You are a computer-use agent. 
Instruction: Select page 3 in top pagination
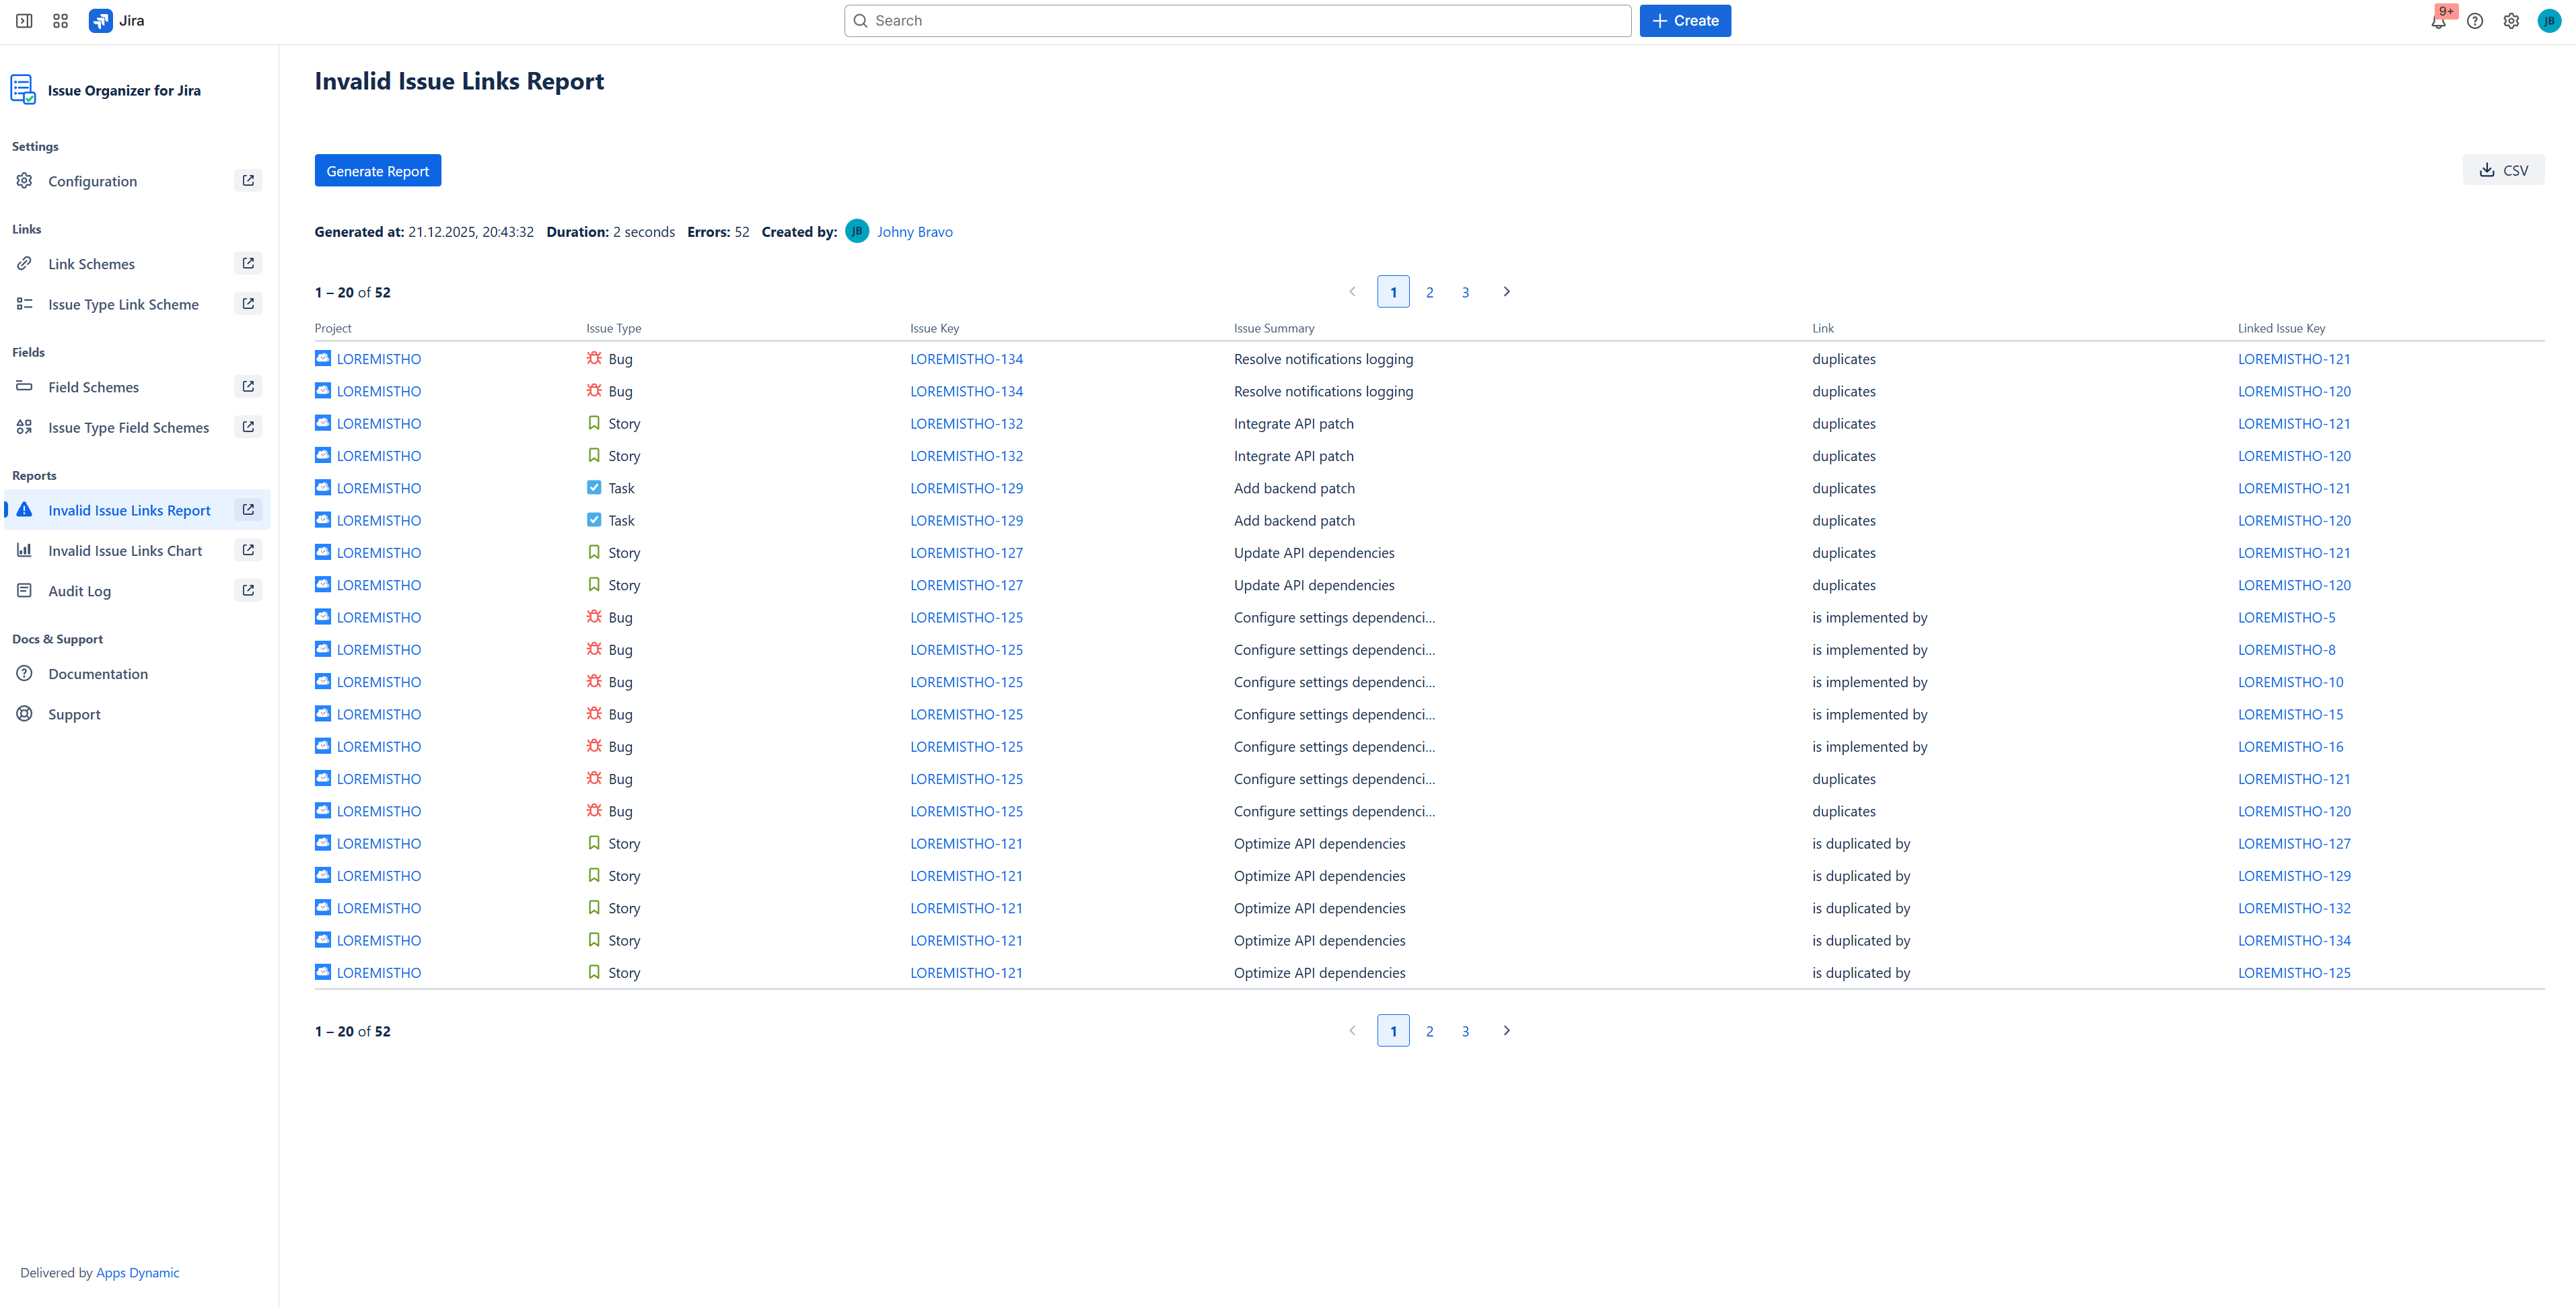tap(1465, 293)
